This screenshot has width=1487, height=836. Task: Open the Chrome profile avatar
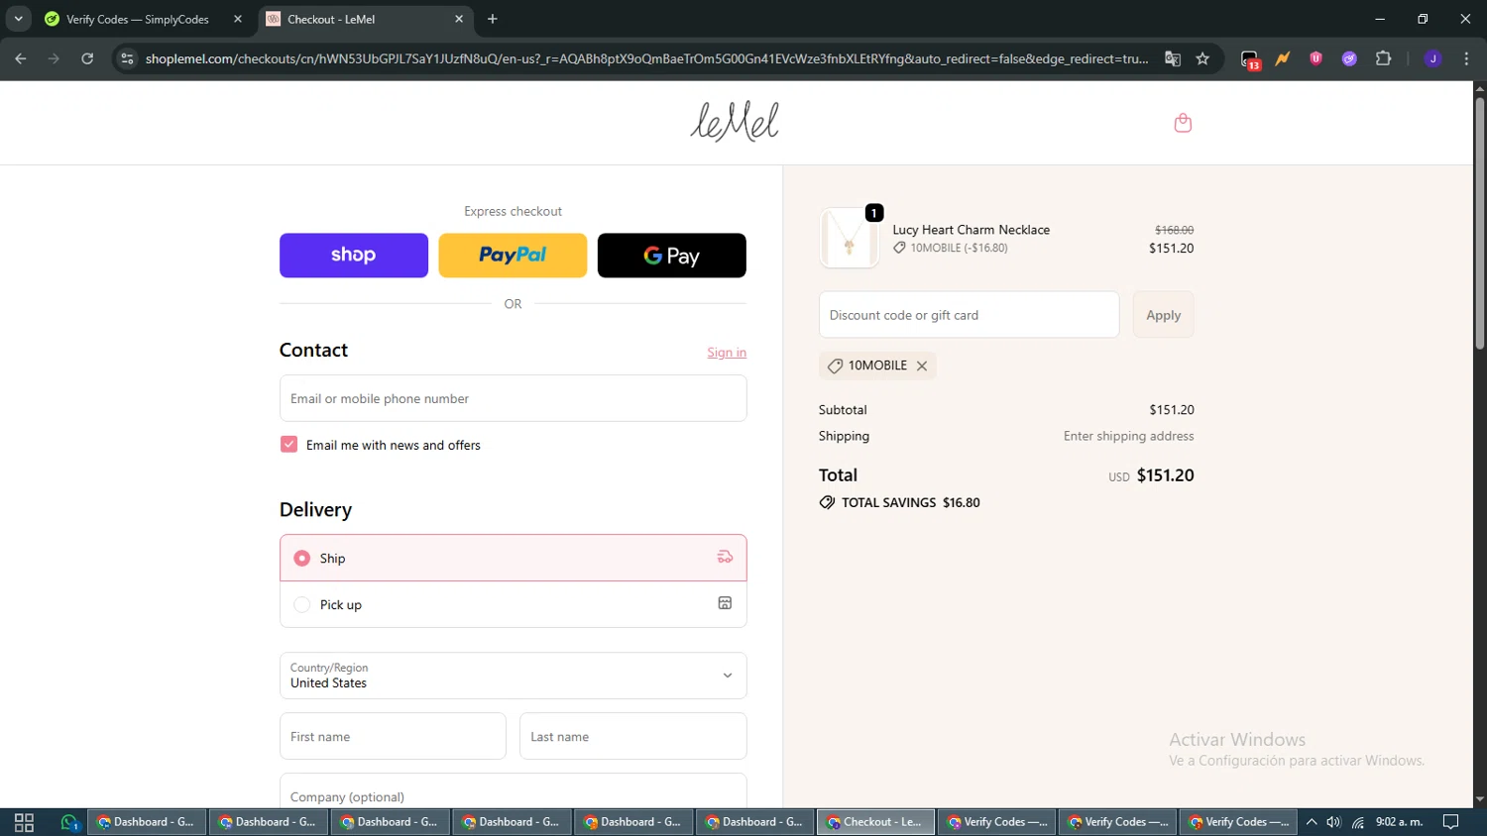tap(1432, 58)
